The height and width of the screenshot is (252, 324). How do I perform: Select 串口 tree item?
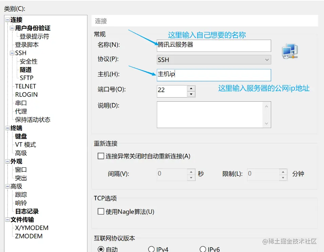click(21, 103)
